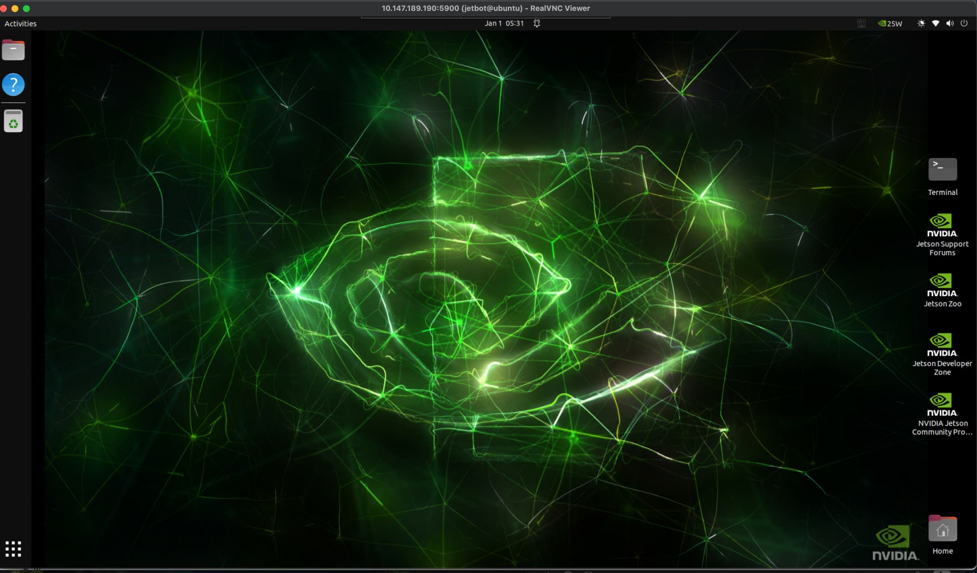
Task: Open the Home folder desktop icon
Action: click(942, 535)
